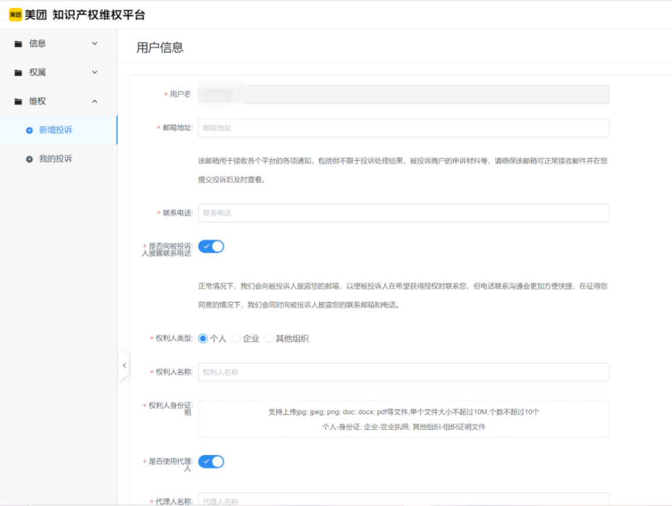Open the 信息 sidebar menu
Image resolution: width=672 pixels, height=506 pixels.
click(x=58, y=44)
